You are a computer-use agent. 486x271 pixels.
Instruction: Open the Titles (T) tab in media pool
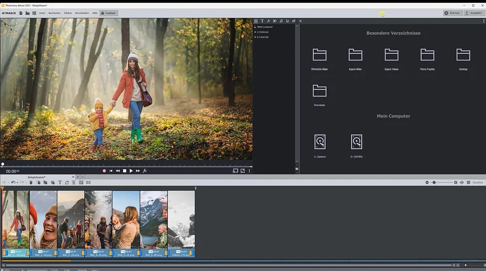(262, 21)
